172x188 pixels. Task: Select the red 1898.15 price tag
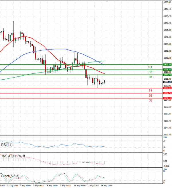click(167, 98)
